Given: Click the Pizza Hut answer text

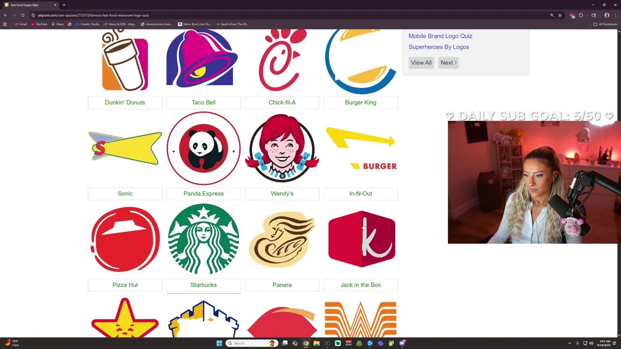Looking at the screenshot, I should coord(125,285).
